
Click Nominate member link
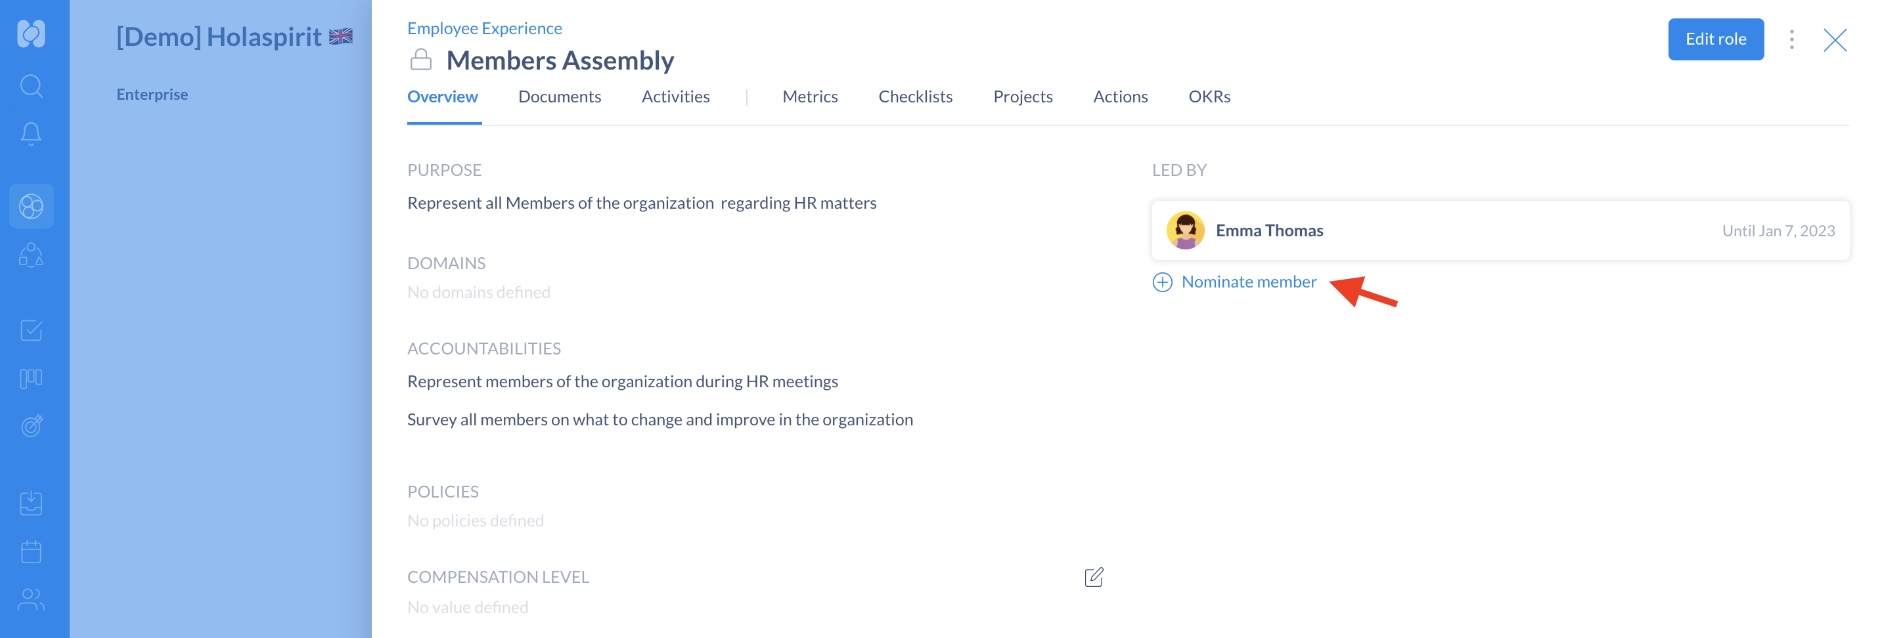1249,282
